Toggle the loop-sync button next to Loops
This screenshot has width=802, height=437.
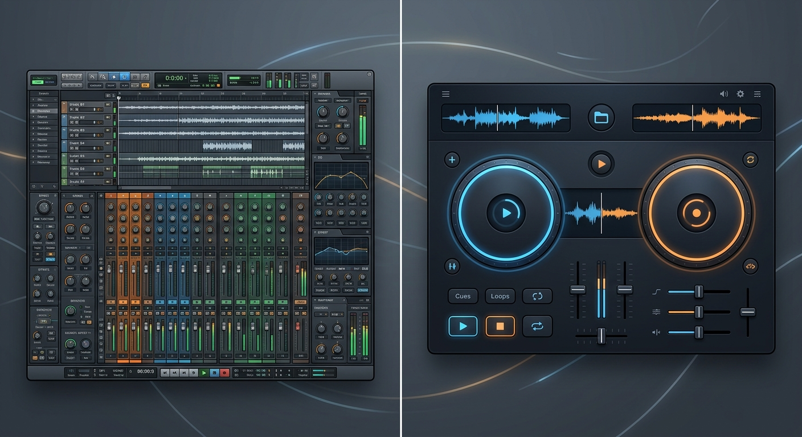coord(537,296)
